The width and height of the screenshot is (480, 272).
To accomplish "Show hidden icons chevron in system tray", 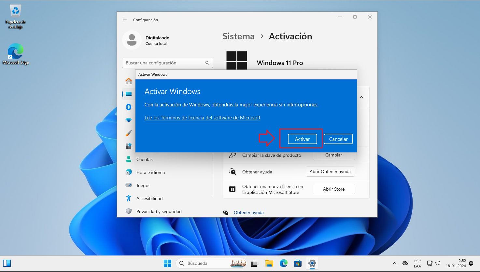I will tap(395, 263).
